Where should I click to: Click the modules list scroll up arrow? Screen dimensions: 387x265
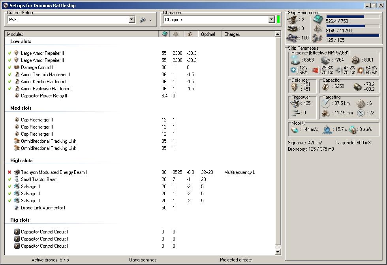[x=278, y=34]
